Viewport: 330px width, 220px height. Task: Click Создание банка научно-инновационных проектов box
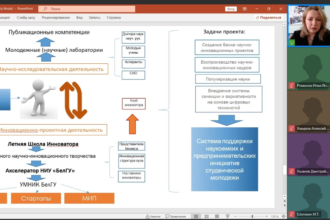(227, 47)
